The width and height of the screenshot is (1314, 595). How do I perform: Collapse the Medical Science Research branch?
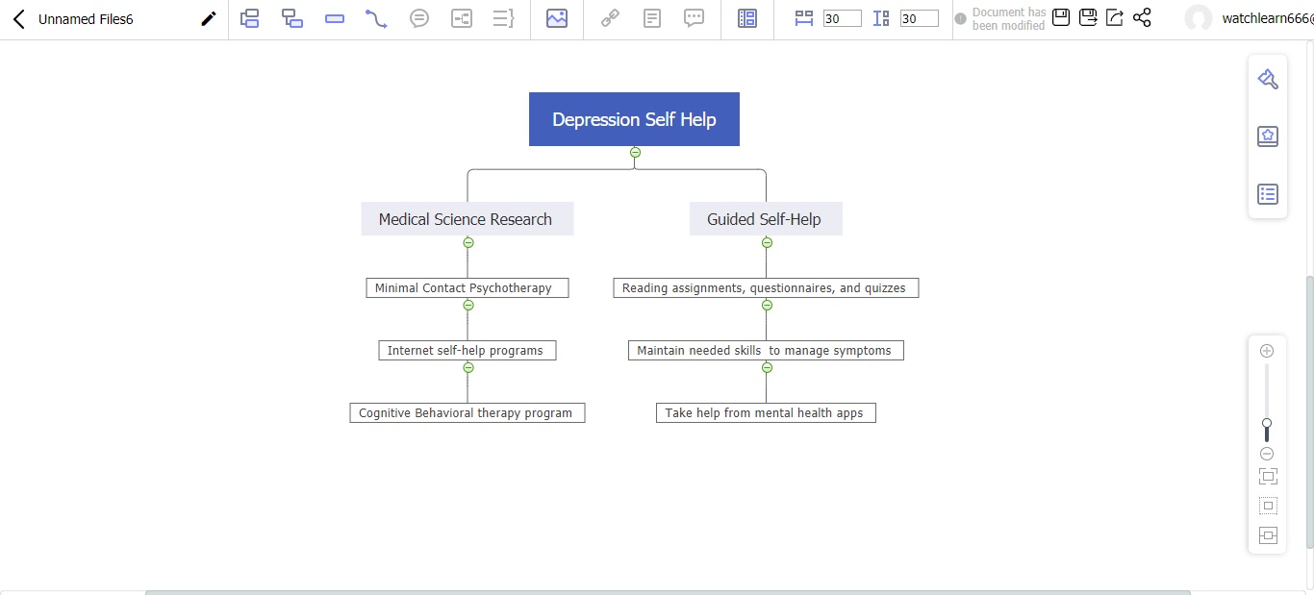(x=468, y=243)
